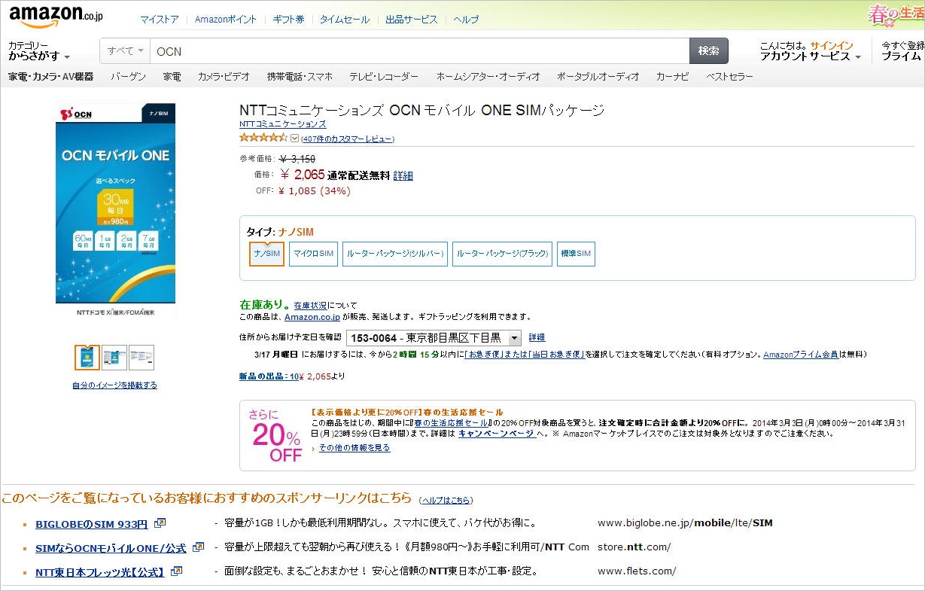
Task: Go to ベストセラー category tab
Action: [729, 77]
